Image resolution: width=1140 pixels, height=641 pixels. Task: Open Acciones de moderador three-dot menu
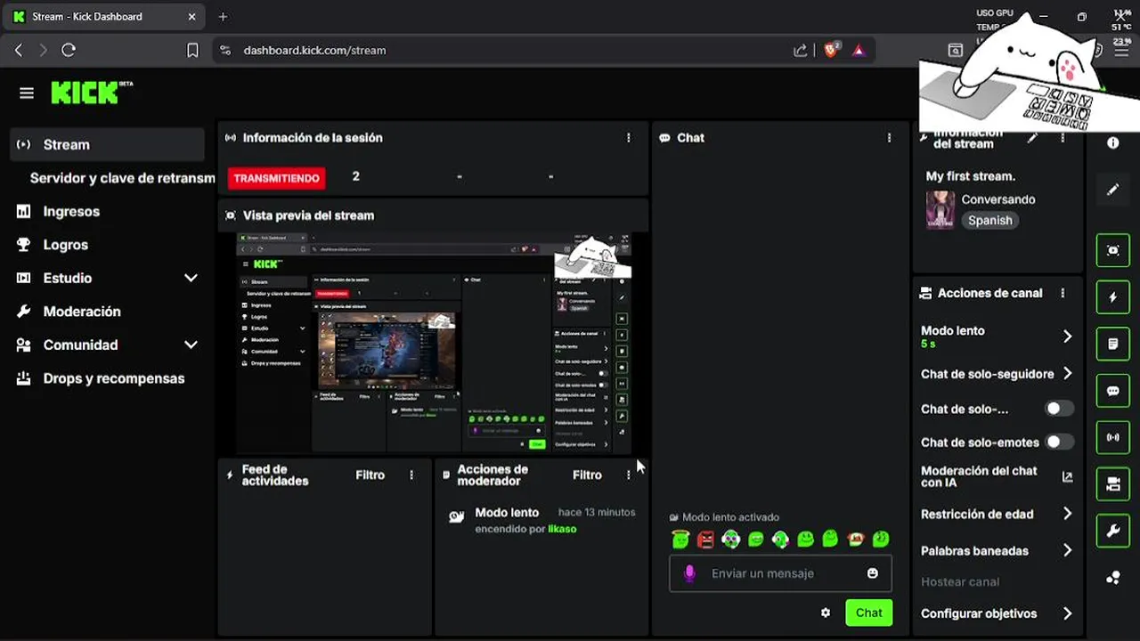pyautogui.click(x=629, y=475)
